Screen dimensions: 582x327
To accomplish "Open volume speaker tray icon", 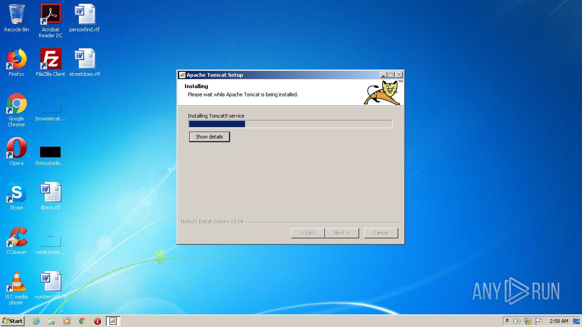I will [517, 321].
